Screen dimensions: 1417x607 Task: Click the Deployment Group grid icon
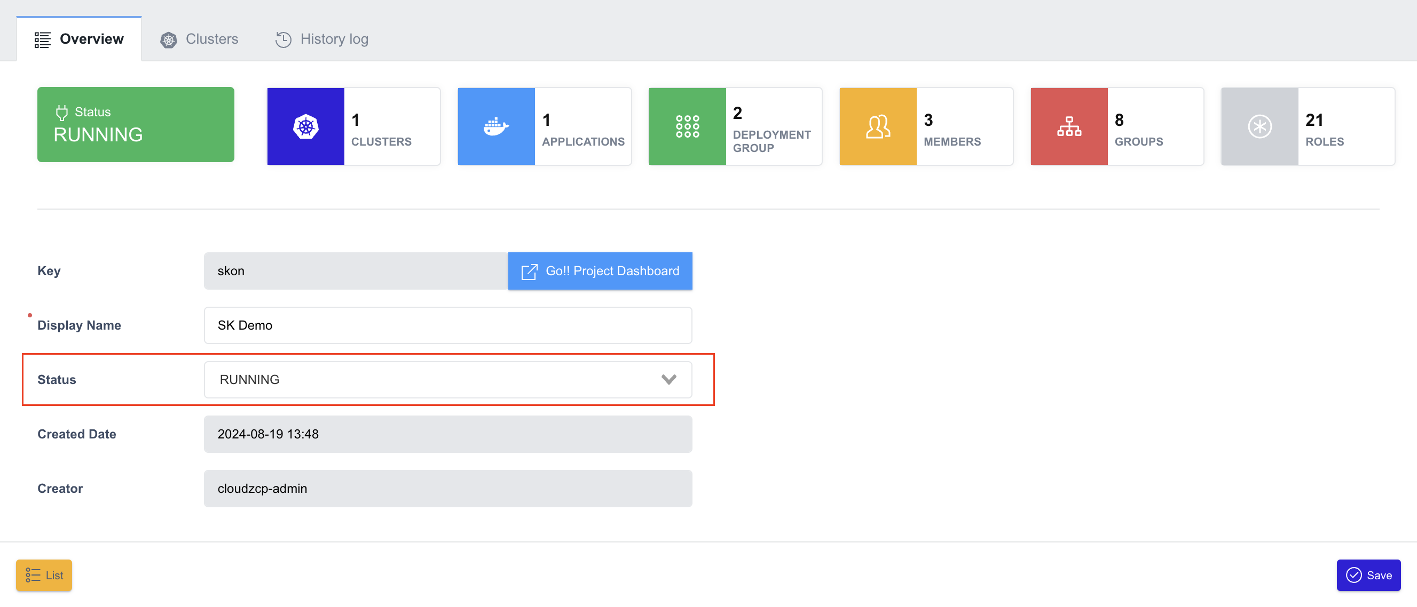tap(688, 126)
